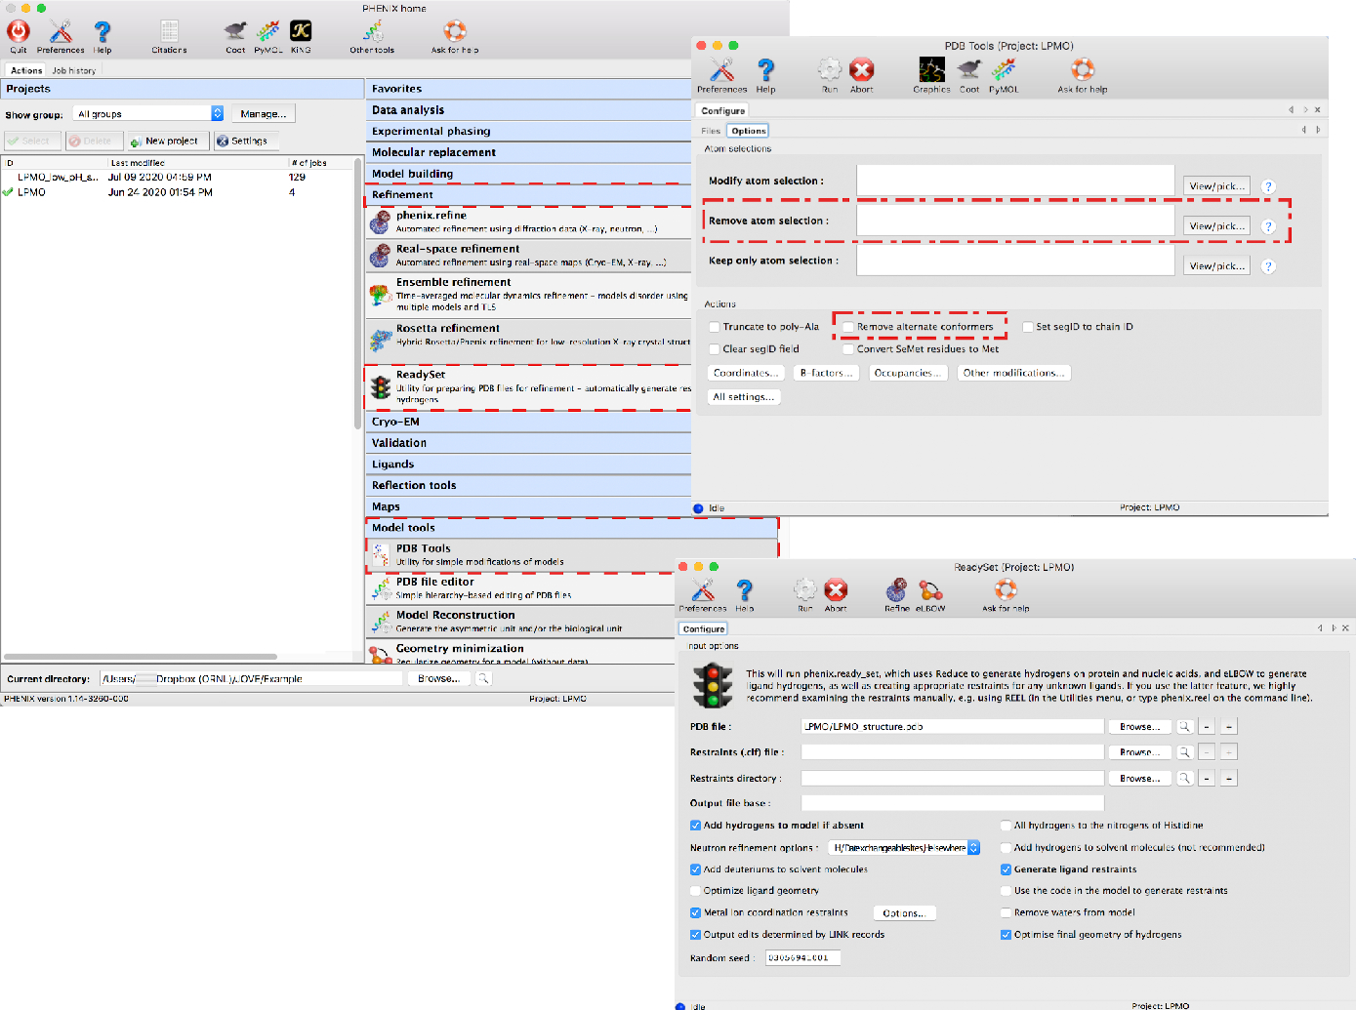The image size is (1356, 1010).
Task: Open Coordinates... settings in PDB Tools
Action: (x=746, y=373)
